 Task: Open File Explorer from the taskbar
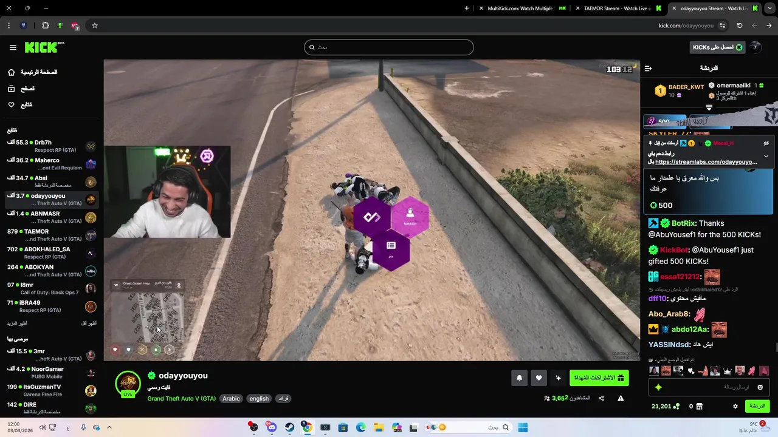(x=379, y=427)
